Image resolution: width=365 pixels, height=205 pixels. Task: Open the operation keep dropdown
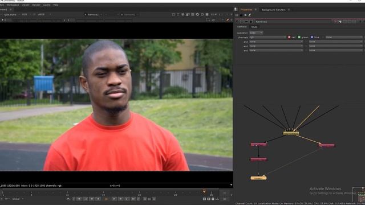(256, 33)
